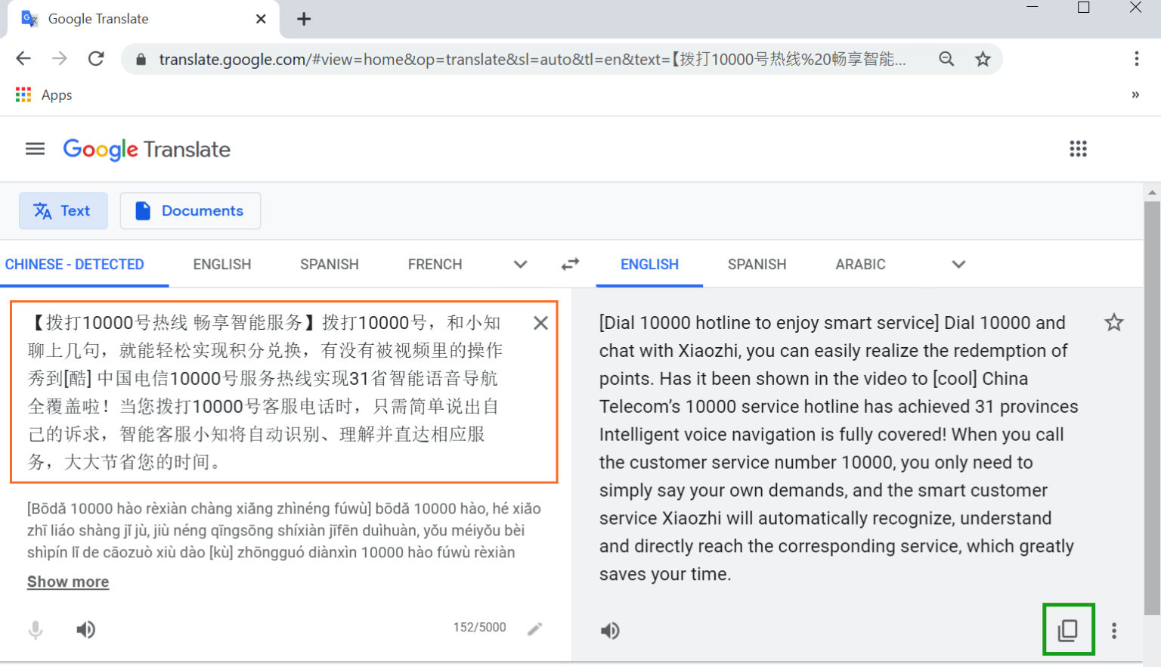The image size is (1161, 667).
Task: Open a new browser tab
Action: click(304, 19)
